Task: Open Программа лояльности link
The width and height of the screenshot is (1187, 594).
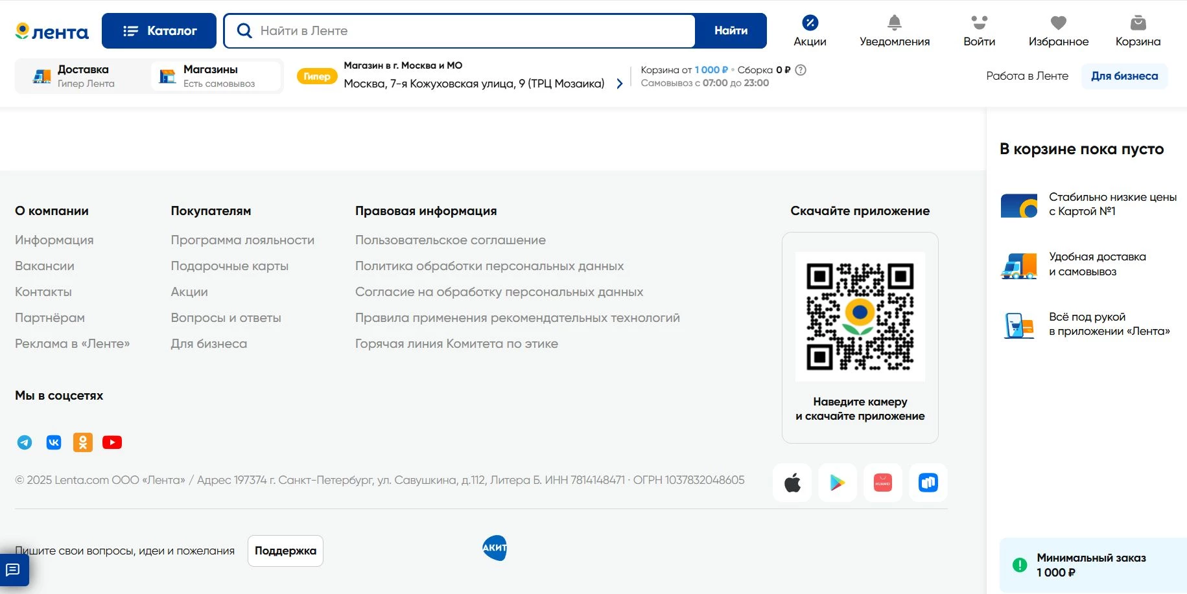Action: tap(242, 240)
